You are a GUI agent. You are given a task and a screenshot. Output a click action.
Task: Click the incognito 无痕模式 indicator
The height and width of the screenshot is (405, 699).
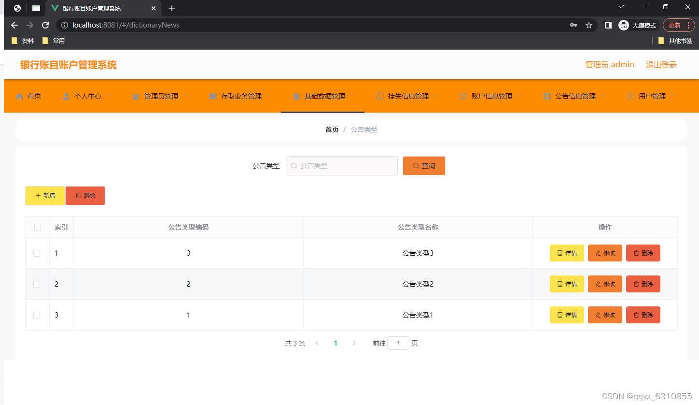click(638, 25)
